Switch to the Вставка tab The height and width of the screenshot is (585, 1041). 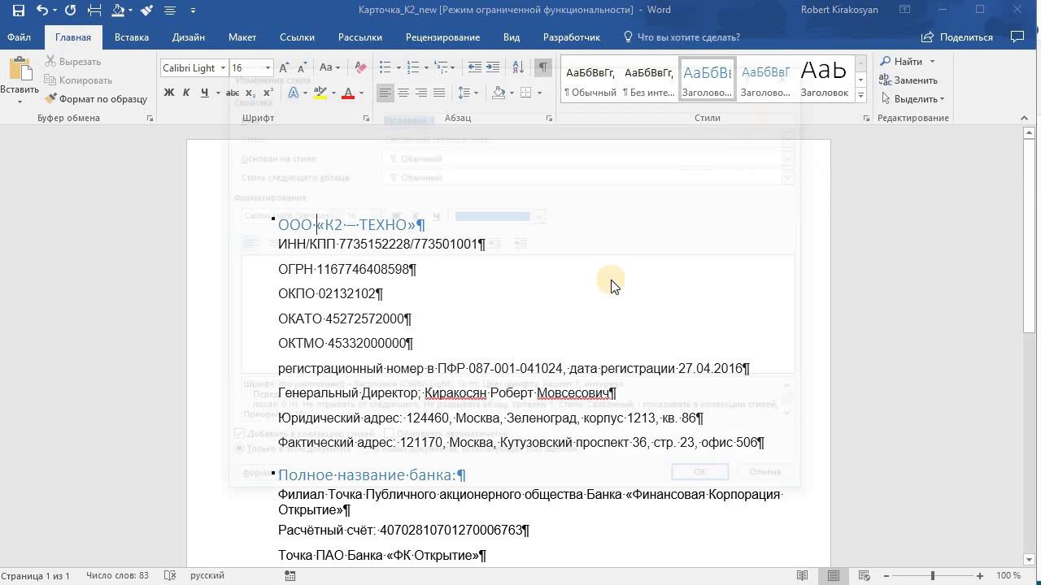pos(132,37)
